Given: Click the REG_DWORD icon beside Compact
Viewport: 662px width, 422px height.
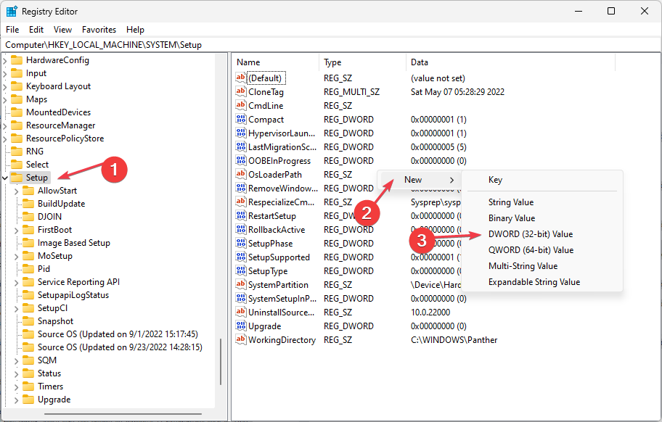Looking at the screenshot, I should pos(241,119).
